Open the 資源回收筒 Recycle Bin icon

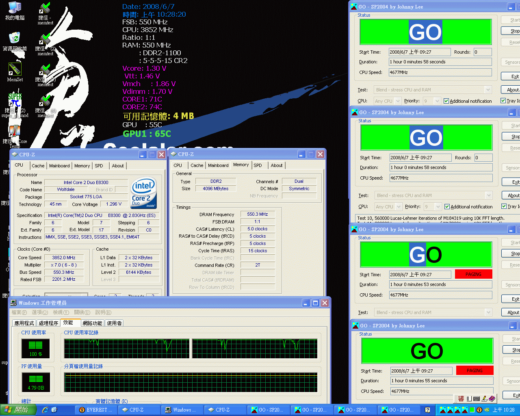point(15,41)
